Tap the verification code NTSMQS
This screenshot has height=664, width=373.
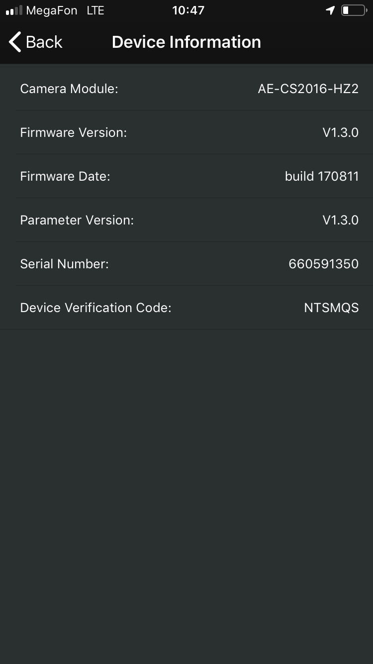331,308
